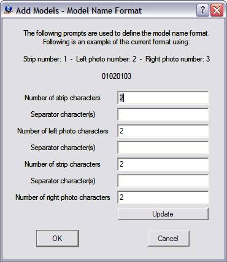Close the Add Models dialog with the X
Screen dimensions: 227x262
pyautogui.click(x=217, y=10)
